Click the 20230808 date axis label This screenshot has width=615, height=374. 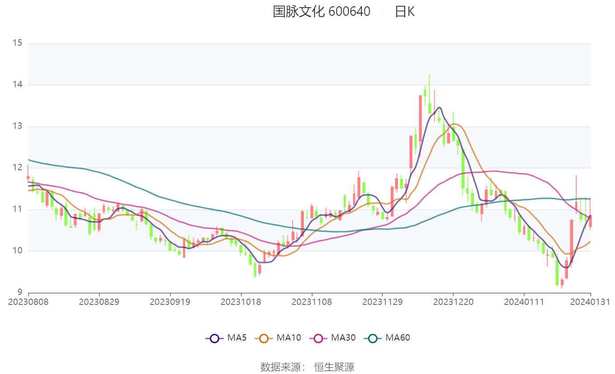pos(28,301)
